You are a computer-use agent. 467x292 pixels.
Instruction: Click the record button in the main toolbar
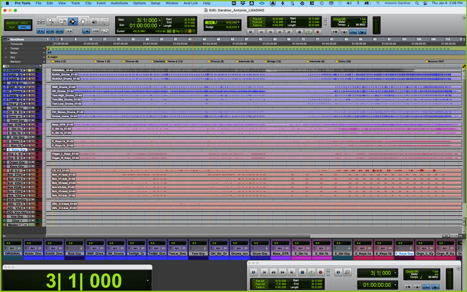pyautogui.click(x=318, y=32)
